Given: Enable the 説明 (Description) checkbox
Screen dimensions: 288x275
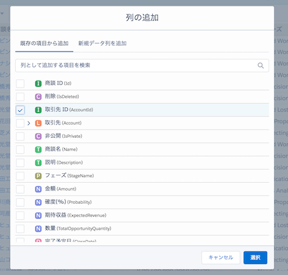Looking at the screenshot, I should 20,163.
